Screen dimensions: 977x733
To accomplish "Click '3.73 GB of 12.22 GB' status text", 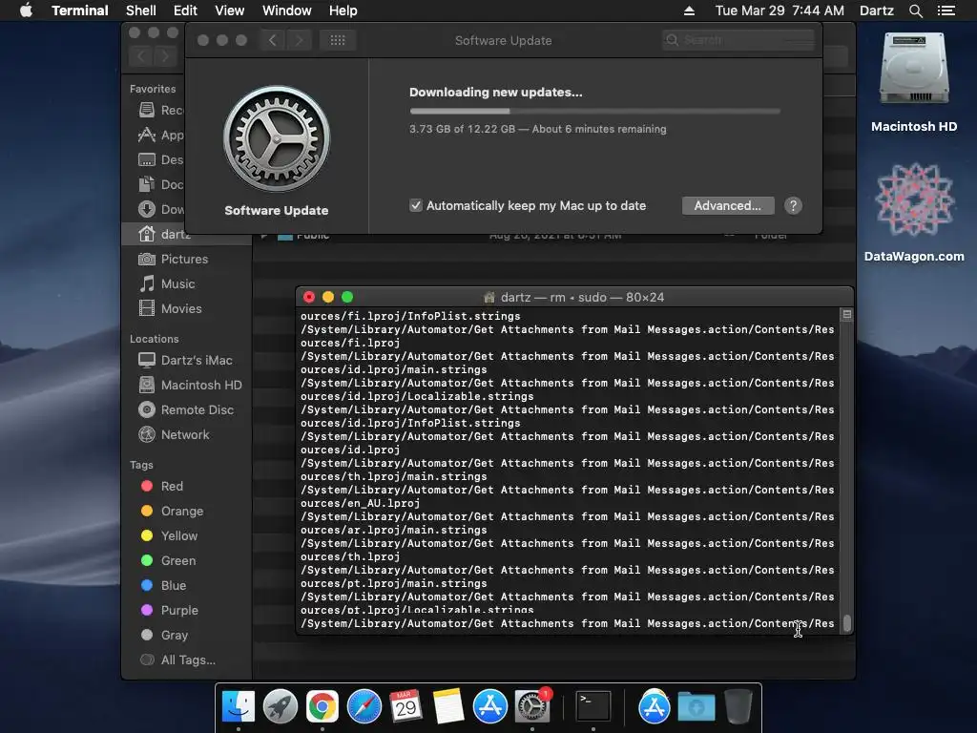I will click(463, 129).
